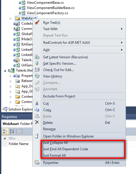The image size is (136, 174).
Task: Click the Cut scissors icon
Action: click(37, 103)
